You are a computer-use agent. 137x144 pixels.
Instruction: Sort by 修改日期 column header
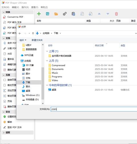(x=99, y=46)
